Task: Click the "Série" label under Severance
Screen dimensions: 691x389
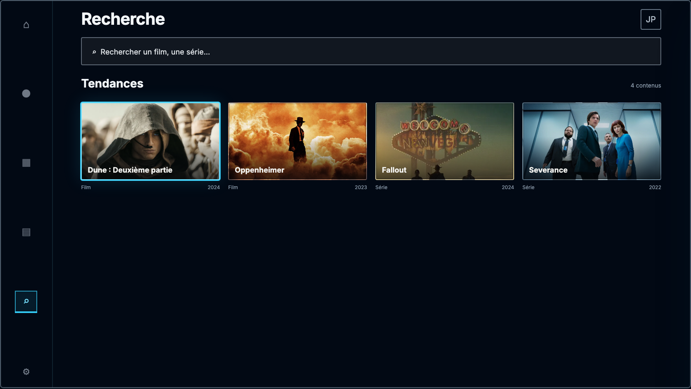Action: (529, 187)
